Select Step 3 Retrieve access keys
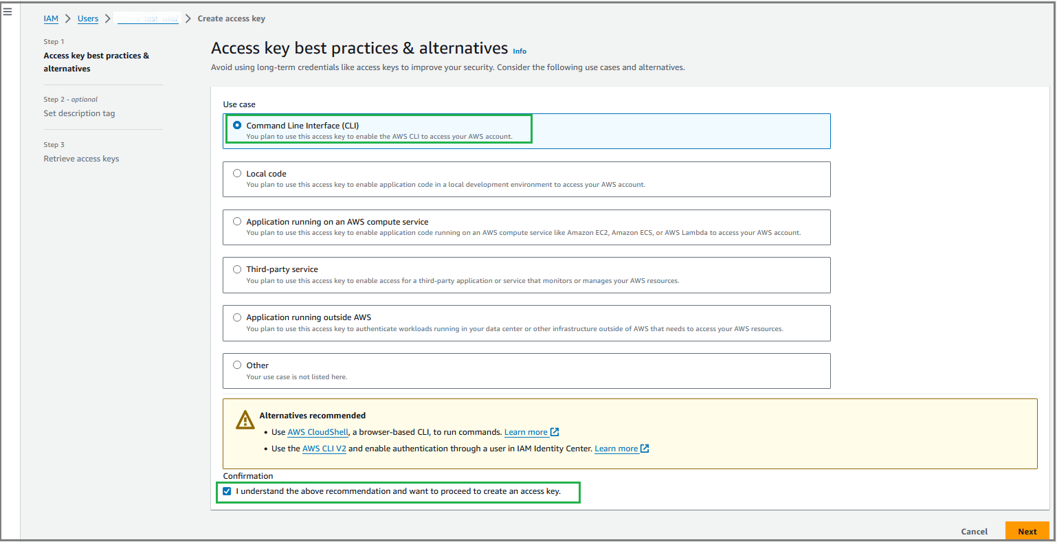This screenshot has width=1057, height=542. click(81, 159)
